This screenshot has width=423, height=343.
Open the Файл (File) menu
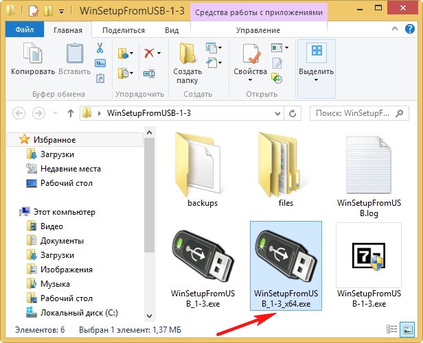click(23, 30)
